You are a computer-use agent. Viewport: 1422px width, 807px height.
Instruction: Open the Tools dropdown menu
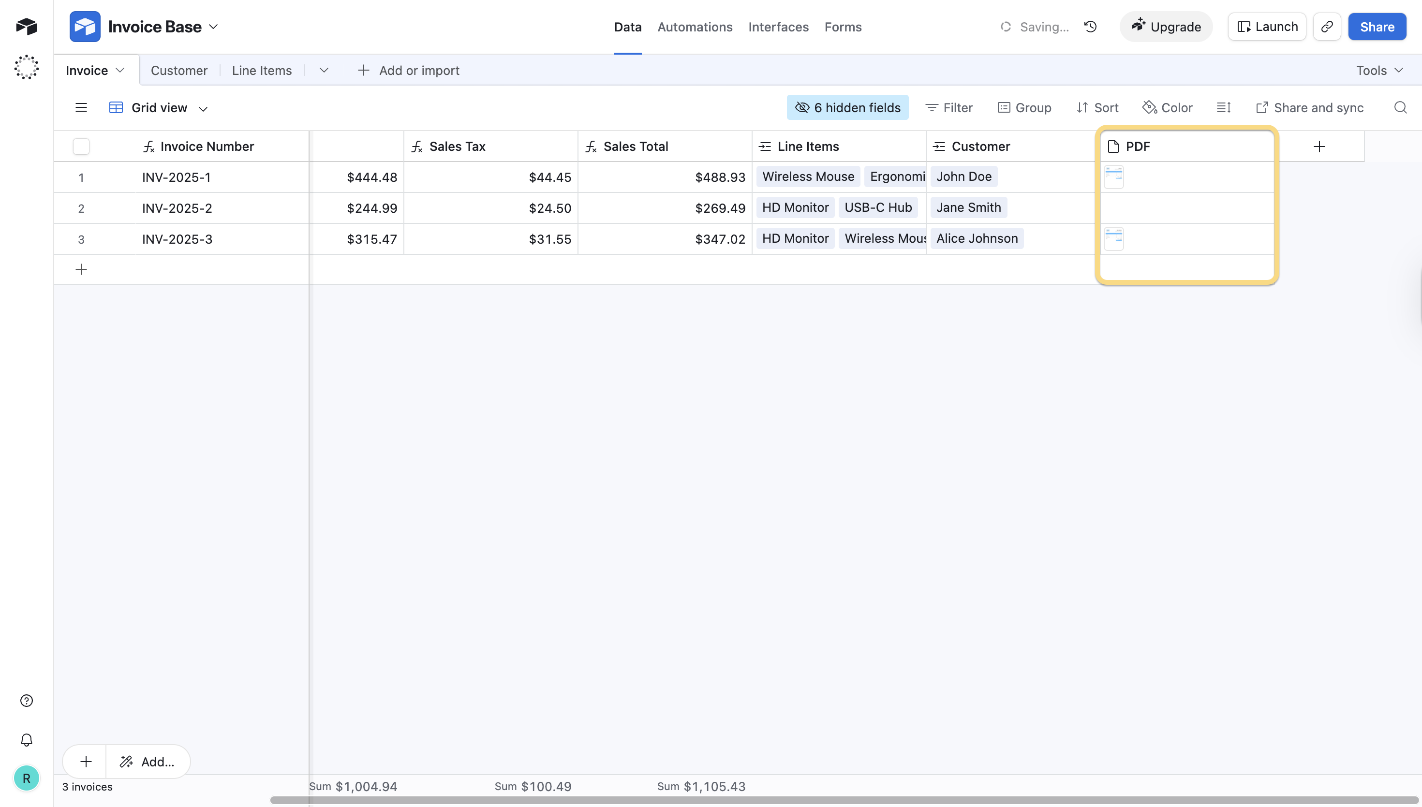tap(1379, 71)
